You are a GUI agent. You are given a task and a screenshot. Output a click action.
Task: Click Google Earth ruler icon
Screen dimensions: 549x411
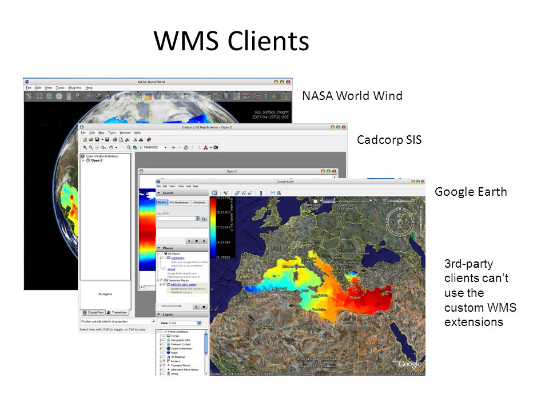pyautogui.click(x=261, y=193)
